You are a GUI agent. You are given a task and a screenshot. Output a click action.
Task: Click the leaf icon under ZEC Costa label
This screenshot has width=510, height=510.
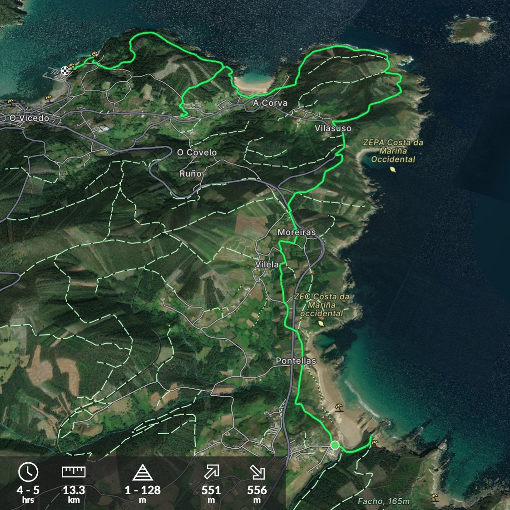click(322, 323)
